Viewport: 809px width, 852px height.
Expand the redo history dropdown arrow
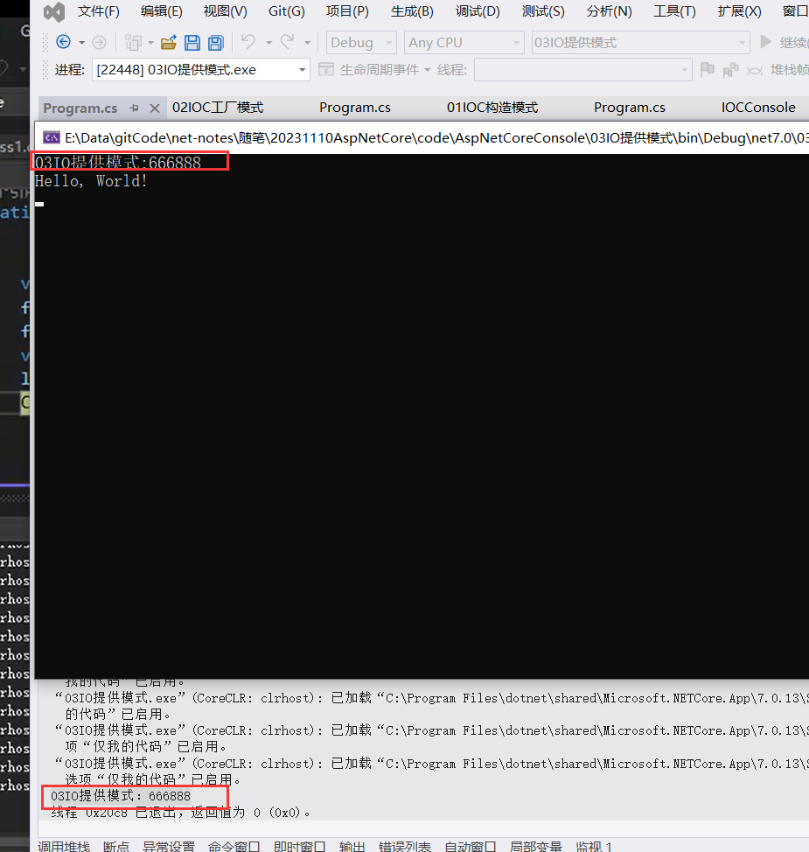(308, 42)
